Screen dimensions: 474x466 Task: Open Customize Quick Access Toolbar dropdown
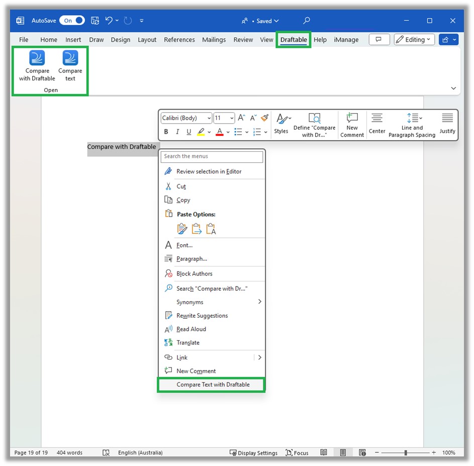click(141, 21)
